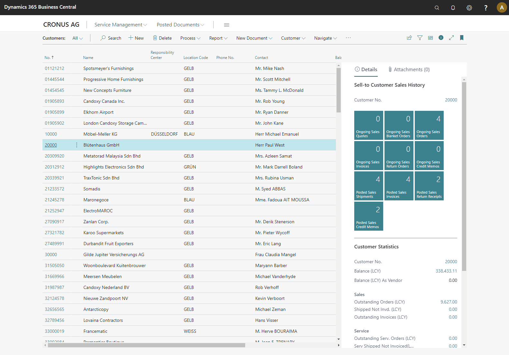Switch to the Attachments (0) tab
The image size is (509, 355).
tap(409, 70)
